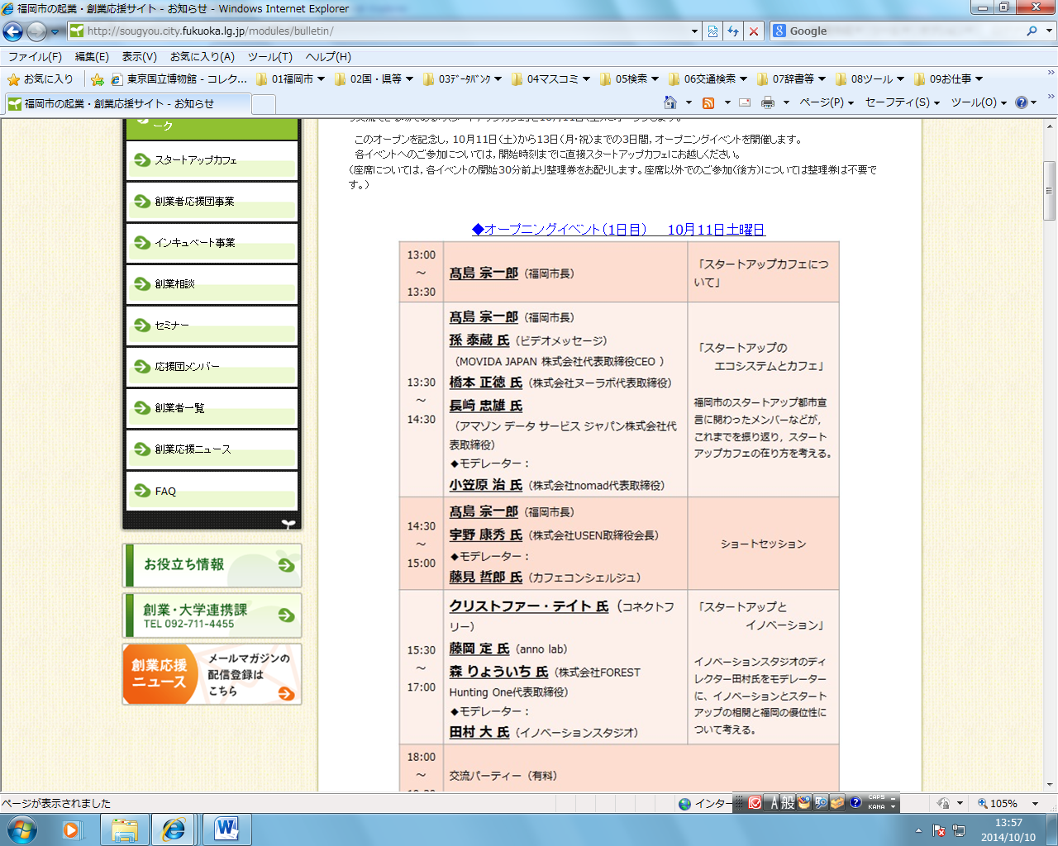
Task: Open the 表示(V) menu
Action: point(139,57)
